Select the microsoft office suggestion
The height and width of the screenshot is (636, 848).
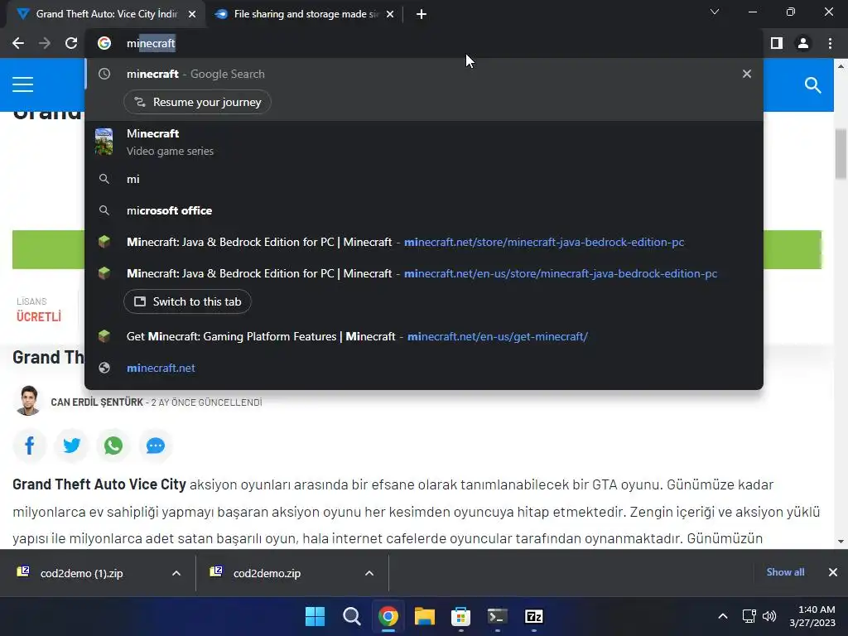tap(424, 210)
